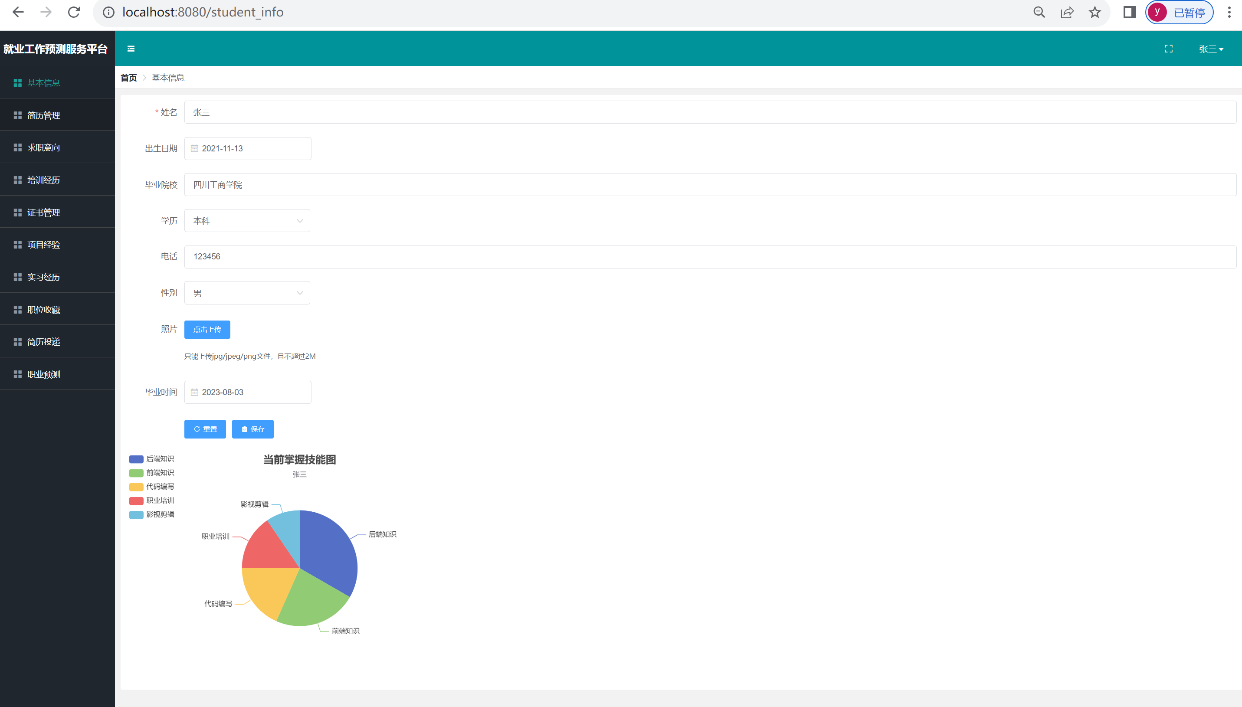This screenshot has height=707, width=1242.
Task: Collapse sidebar with hamburger menu icon
Action: coord(131,49)
